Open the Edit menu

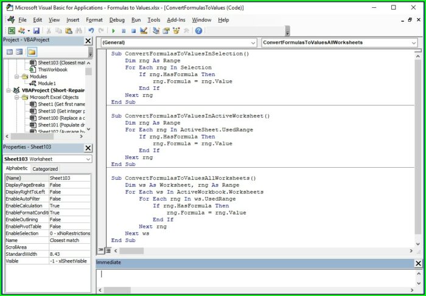click(38, 20)
